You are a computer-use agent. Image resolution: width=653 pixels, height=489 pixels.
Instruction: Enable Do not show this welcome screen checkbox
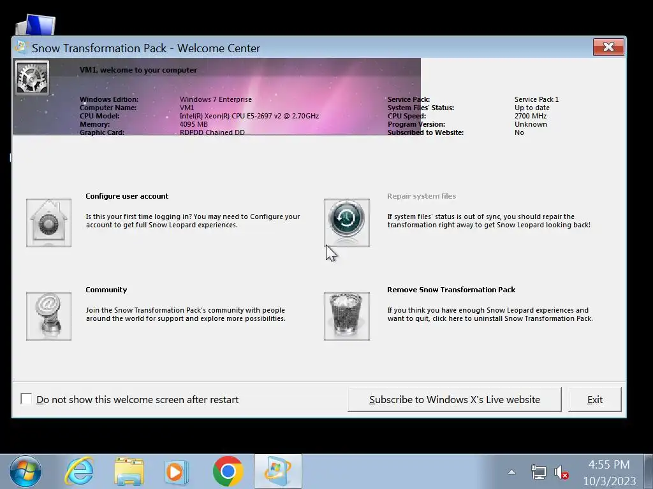(26, 399)
